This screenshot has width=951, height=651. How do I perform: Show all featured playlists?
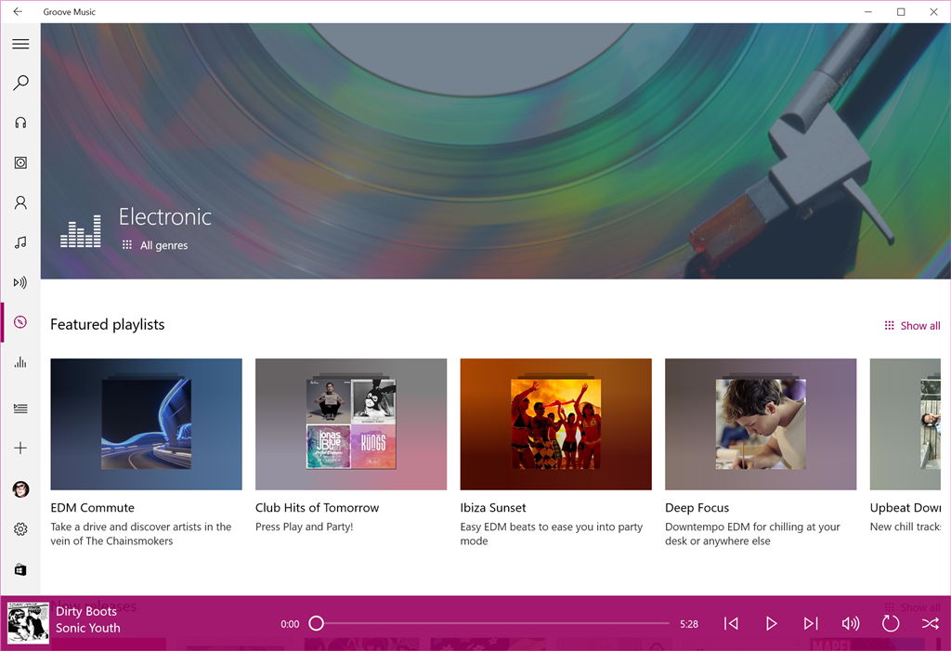click(x=912, y=326)
